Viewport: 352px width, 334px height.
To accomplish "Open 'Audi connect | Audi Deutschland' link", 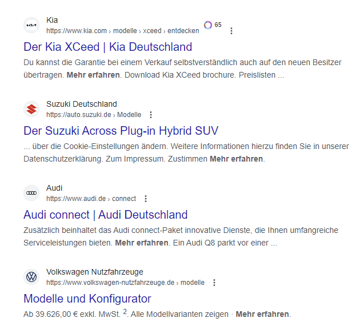I will (x=106, y=215).
